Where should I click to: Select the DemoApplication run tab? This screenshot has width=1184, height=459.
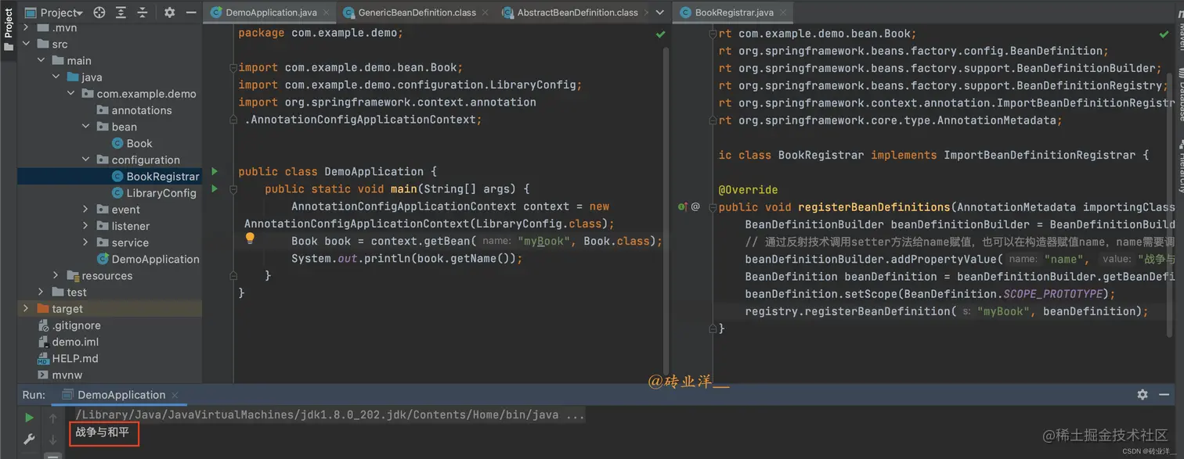click(121, 395)
